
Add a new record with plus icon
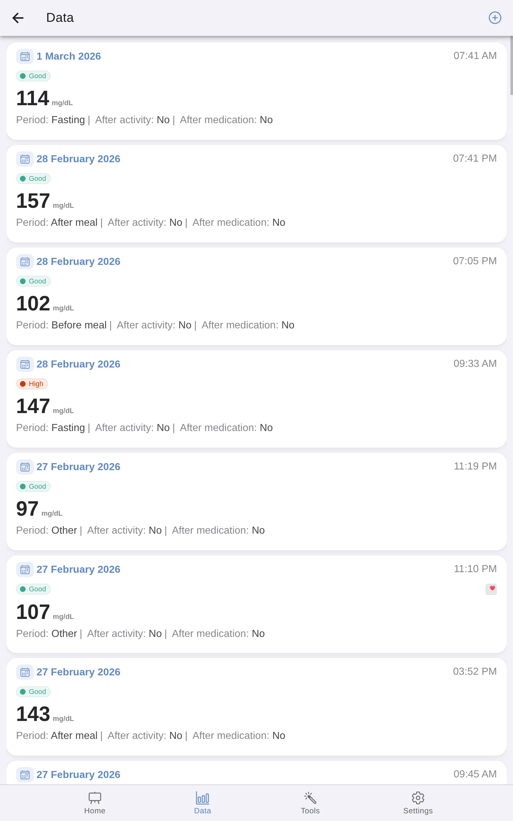click(x=495, y=18)
